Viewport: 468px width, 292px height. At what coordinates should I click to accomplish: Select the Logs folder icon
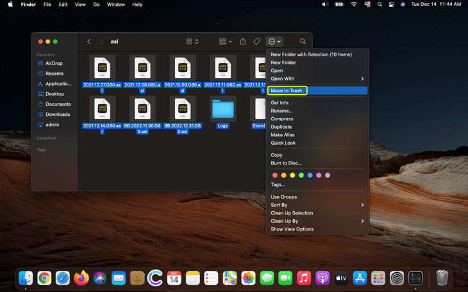[222, 109]
